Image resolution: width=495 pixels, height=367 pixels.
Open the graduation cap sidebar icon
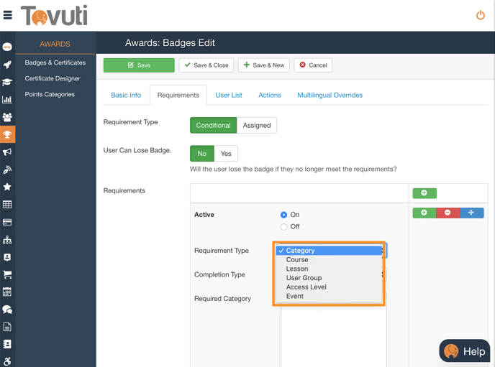click(x=7, y=82)
